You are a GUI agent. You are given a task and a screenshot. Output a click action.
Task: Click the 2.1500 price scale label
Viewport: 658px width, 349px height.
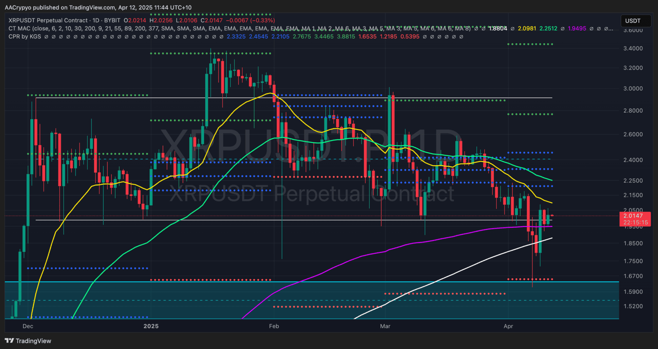(x=633, y=195)
